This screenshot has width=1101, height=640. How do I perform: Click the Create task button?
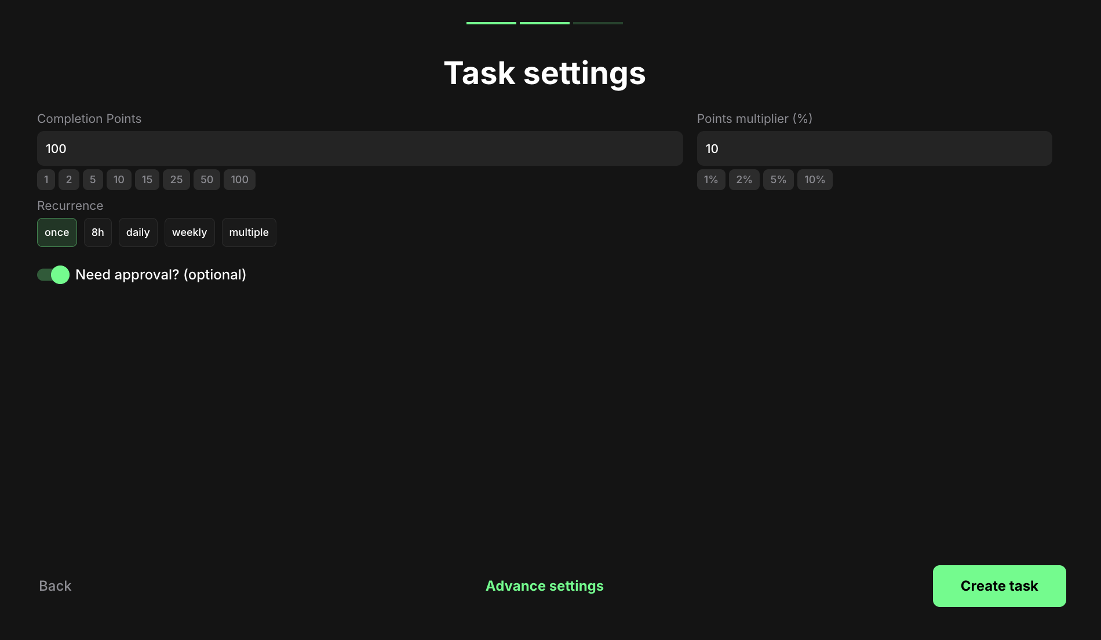1000,586
